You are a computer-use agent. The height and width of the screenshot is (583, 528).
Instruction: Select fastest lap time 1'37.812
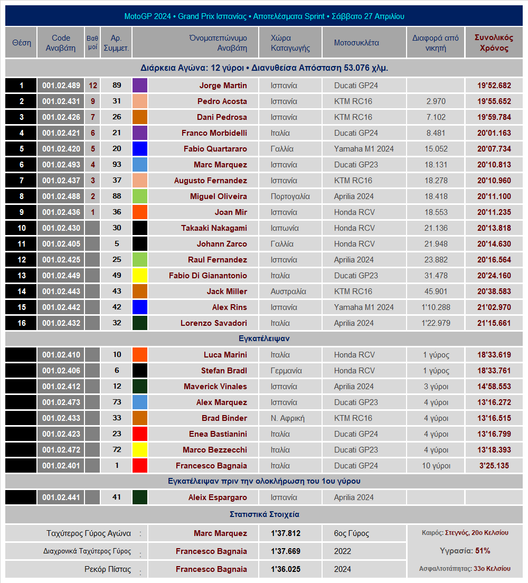coord(286,533)
